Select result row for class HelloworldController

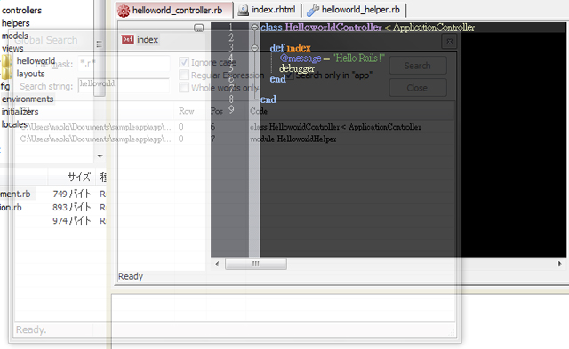pos(235,127)
